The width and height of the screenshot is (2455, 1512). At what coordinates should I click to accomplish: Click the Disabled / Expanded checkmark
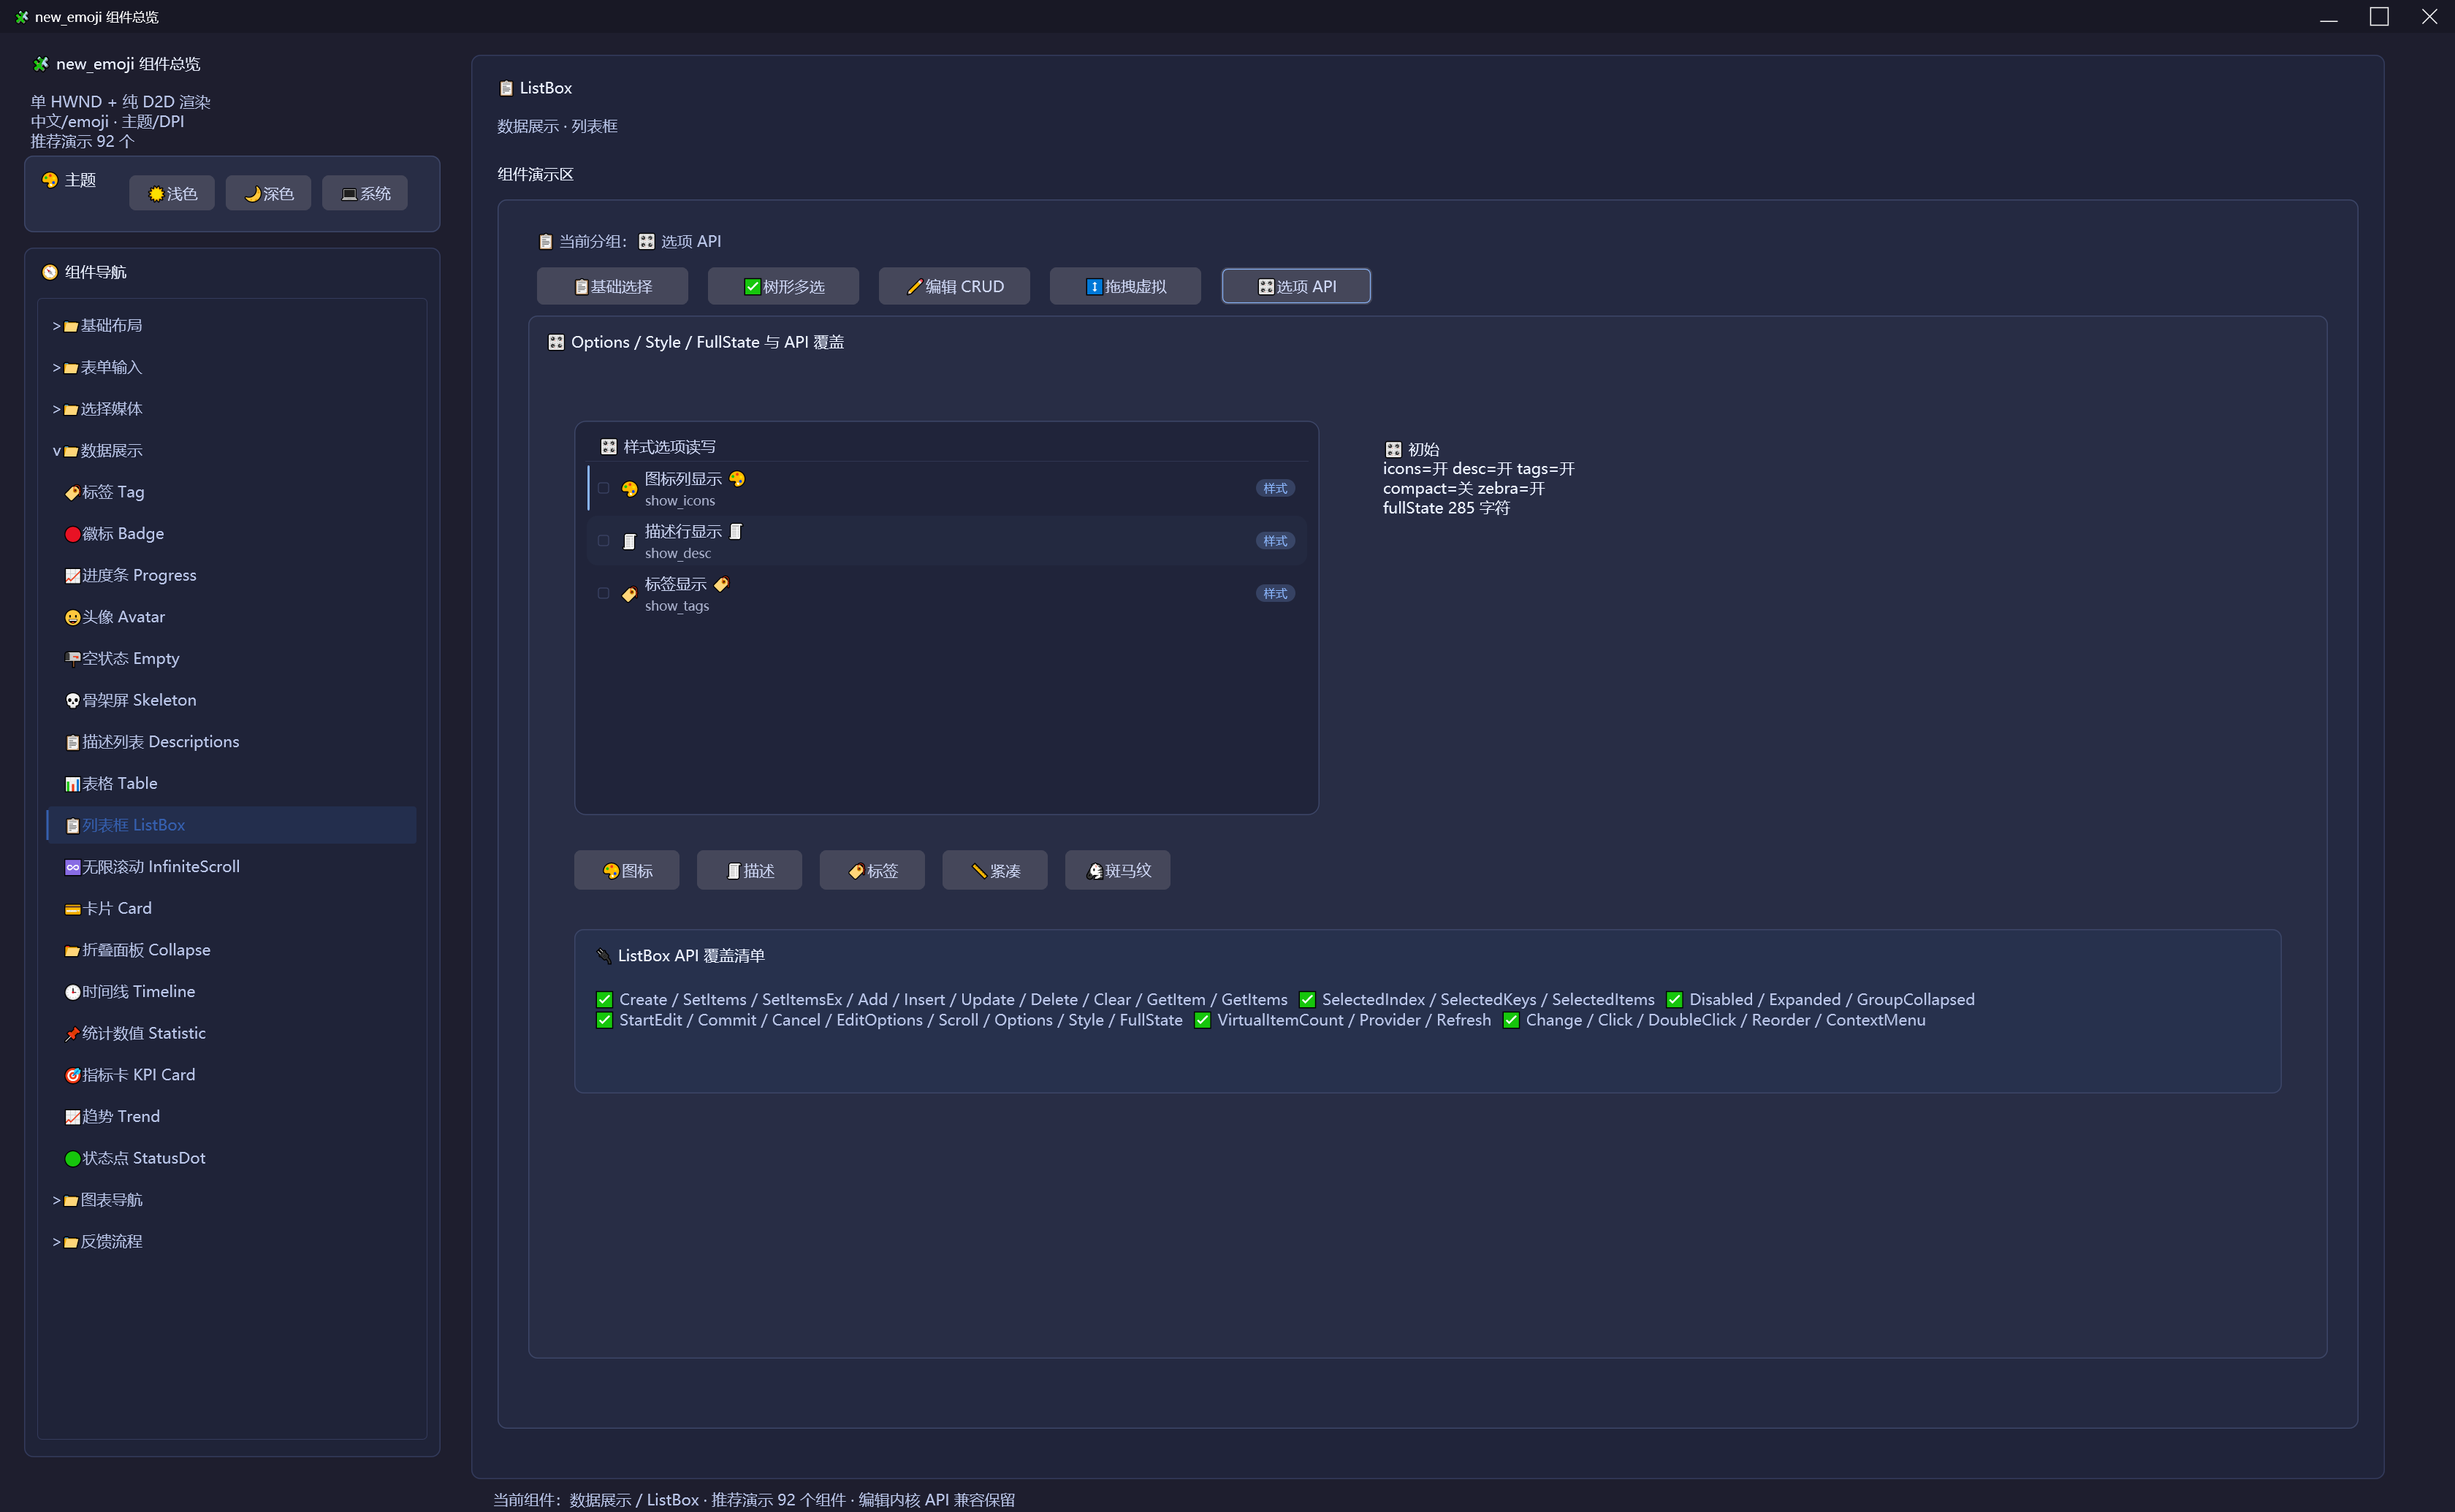[1674, 1000]
